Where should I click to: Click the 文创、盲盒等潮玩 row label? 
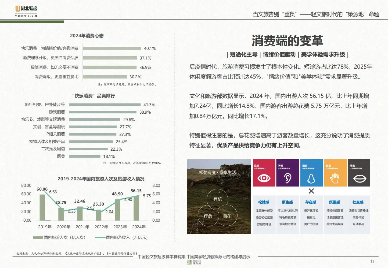(49, 127)
